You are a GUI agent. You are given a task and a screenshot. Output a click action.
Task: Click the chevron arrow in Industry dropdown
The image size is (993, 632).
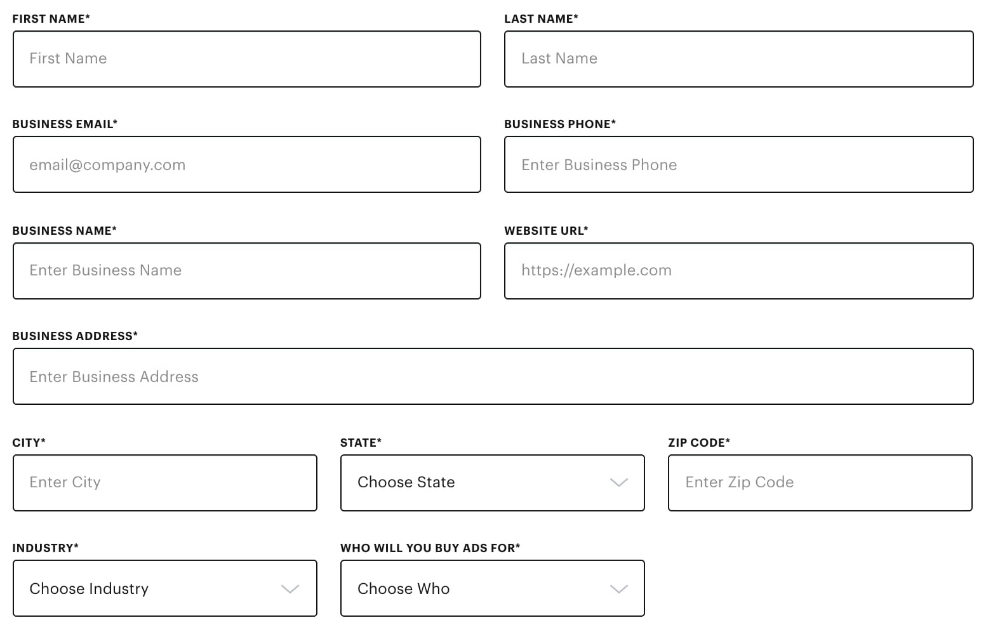pos(290,589)
